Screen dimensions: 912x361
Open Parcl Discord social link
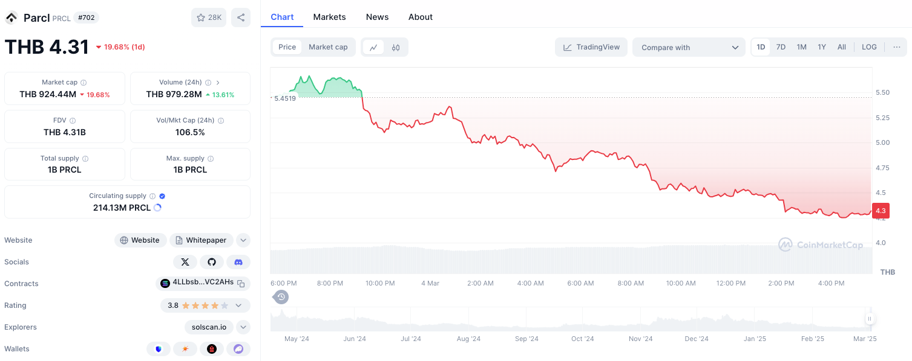coord(238,262)
